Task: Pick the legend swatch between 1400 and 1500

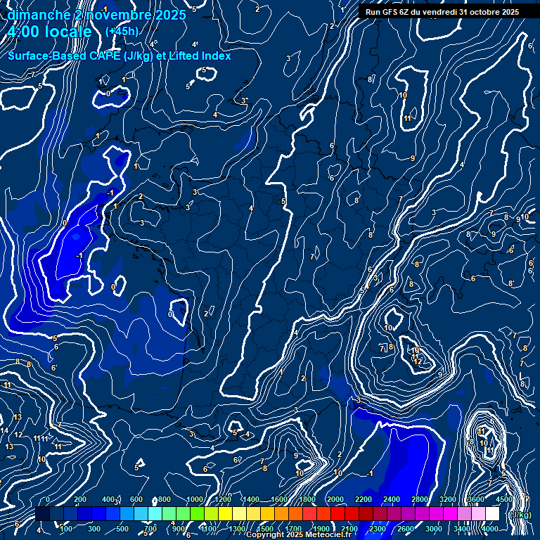Action: [x=253, y=513]
